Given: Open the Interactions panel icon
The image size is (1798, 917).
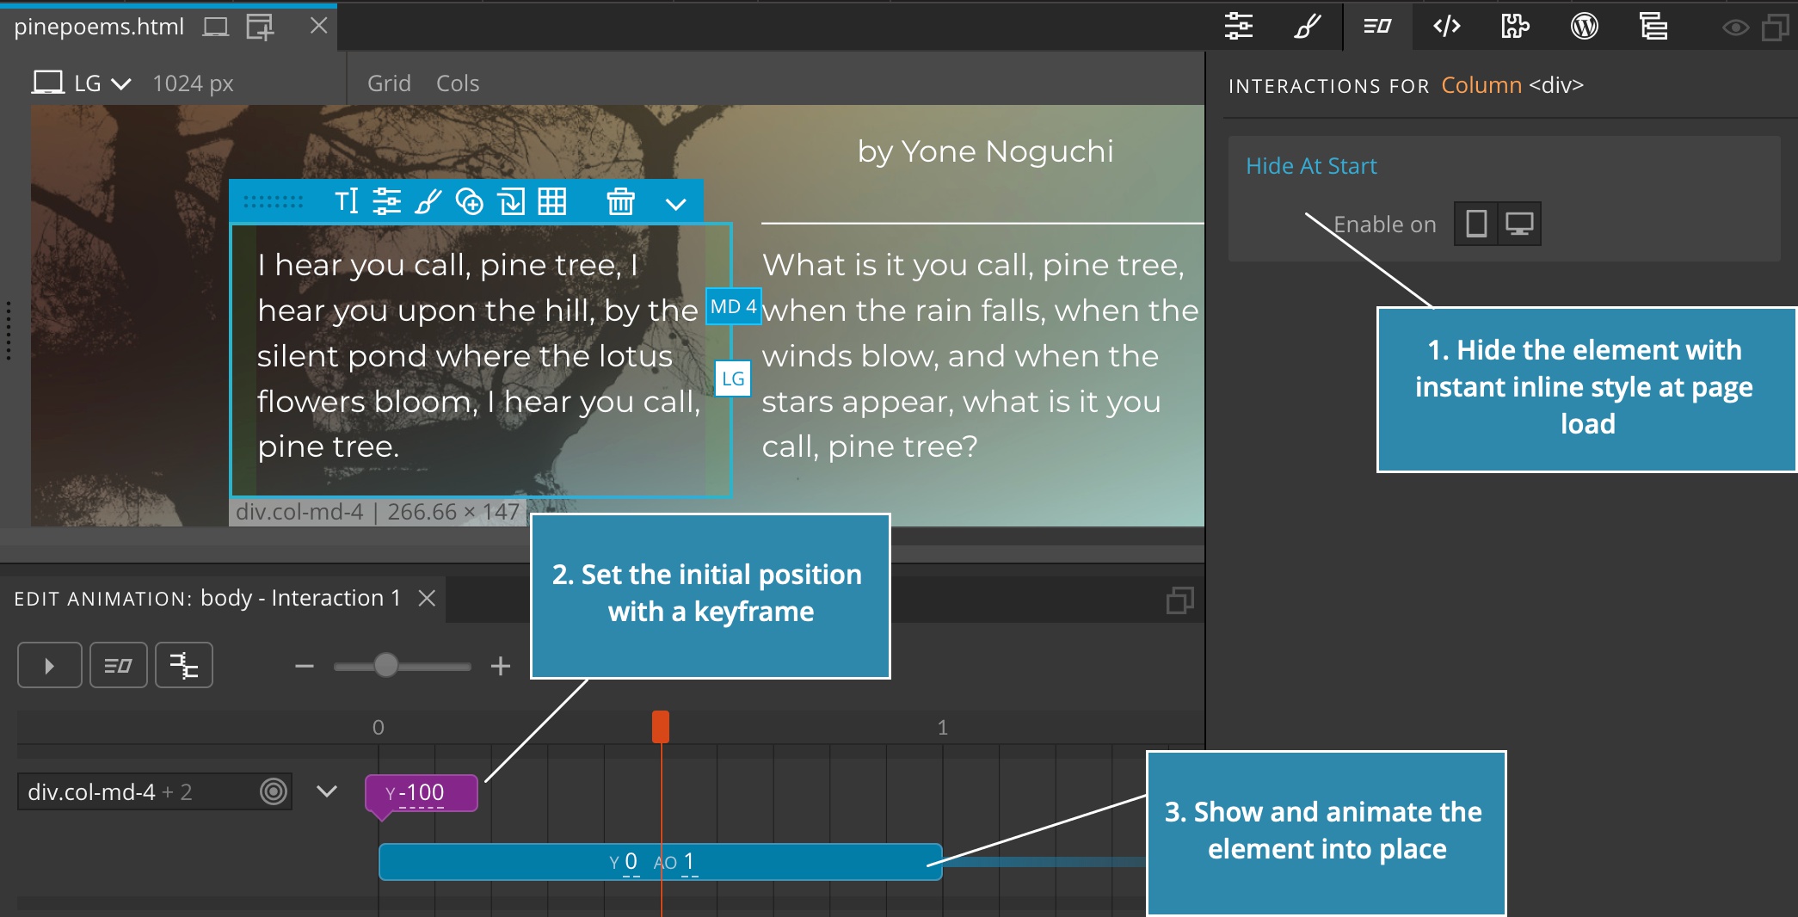Looking at the screenshot, I should click(1376, 27).
